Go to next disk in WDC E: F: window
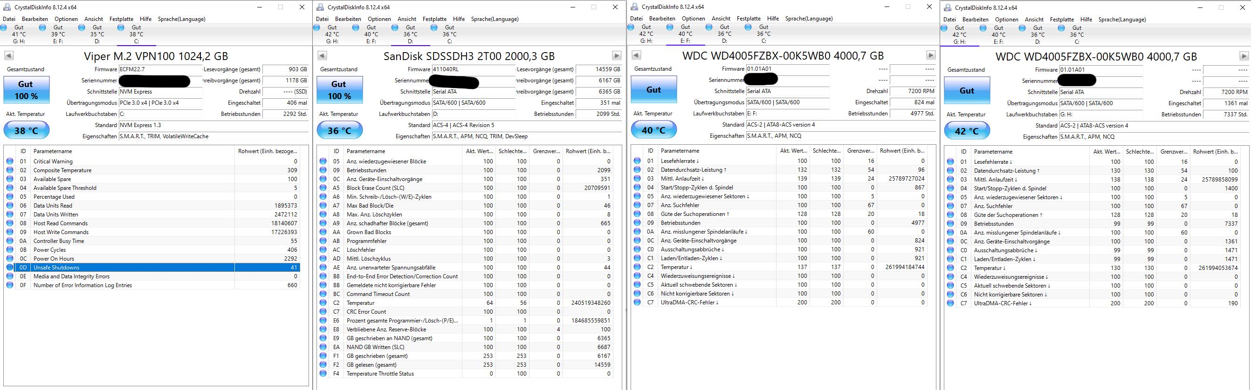Screen dimensions: 1251x390 click(x=931, y=55)
